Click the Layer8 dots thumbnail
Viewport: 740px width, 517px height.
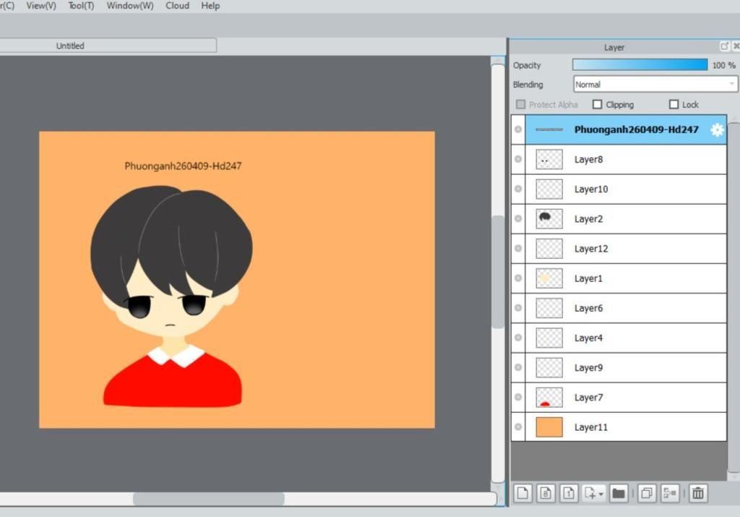(549, 159)
